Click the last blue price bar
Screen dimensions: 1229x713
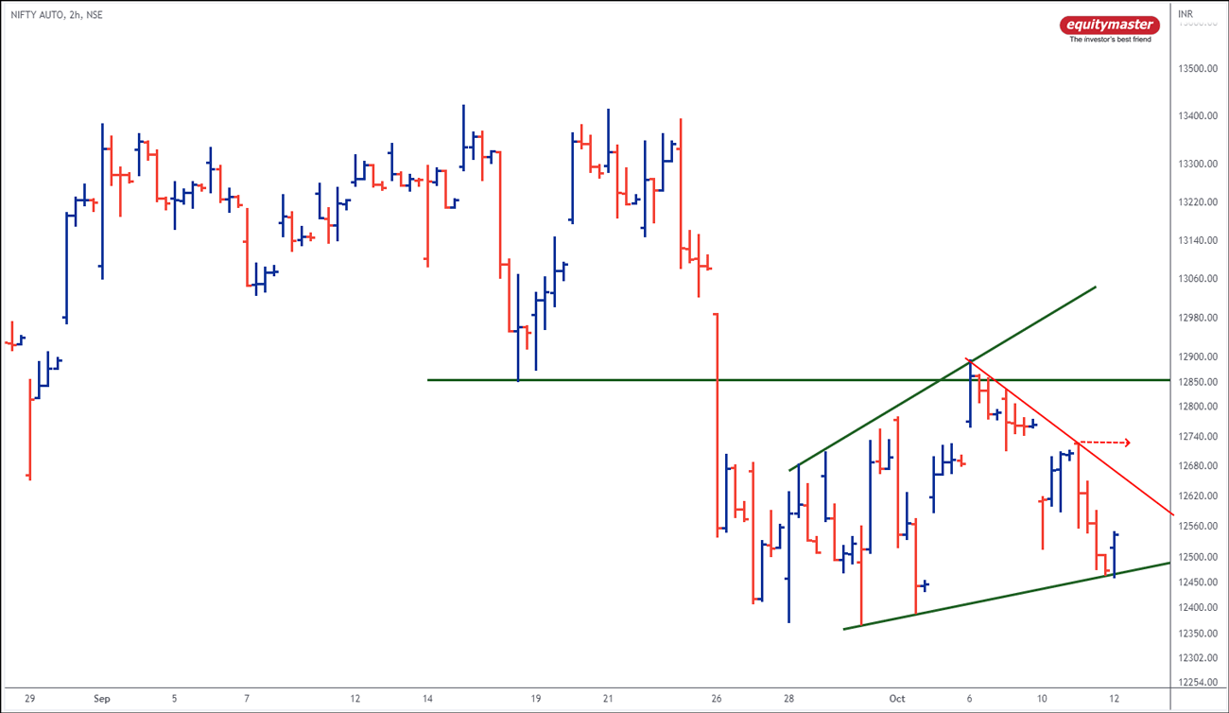(x=1115, y=553)
